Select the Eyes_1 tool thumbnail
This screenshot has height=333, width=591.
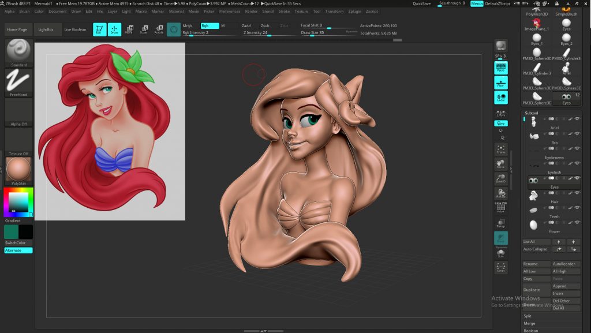click(x=537, y=39)
